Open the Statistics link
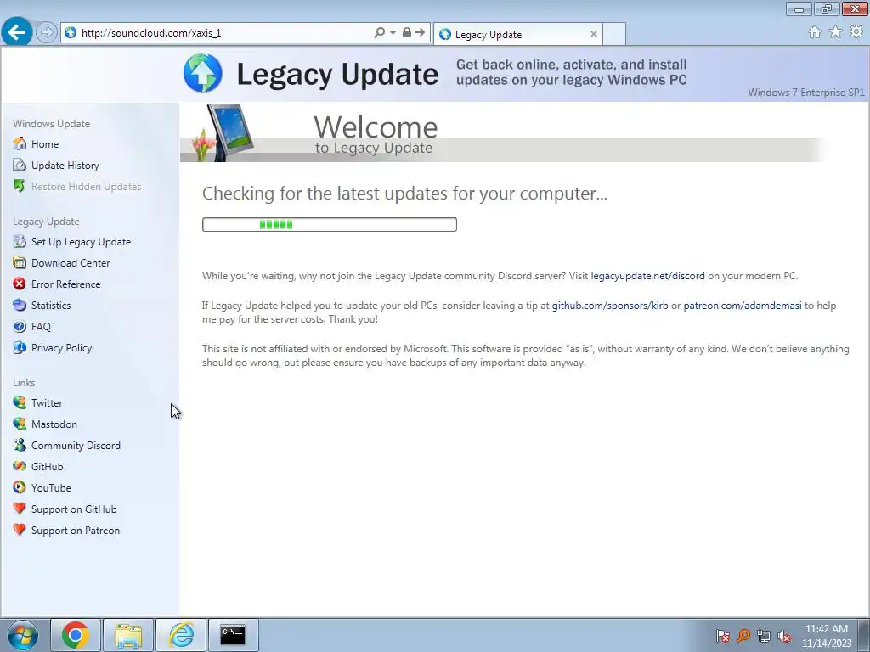870x652 pixels. click(51, 305)
